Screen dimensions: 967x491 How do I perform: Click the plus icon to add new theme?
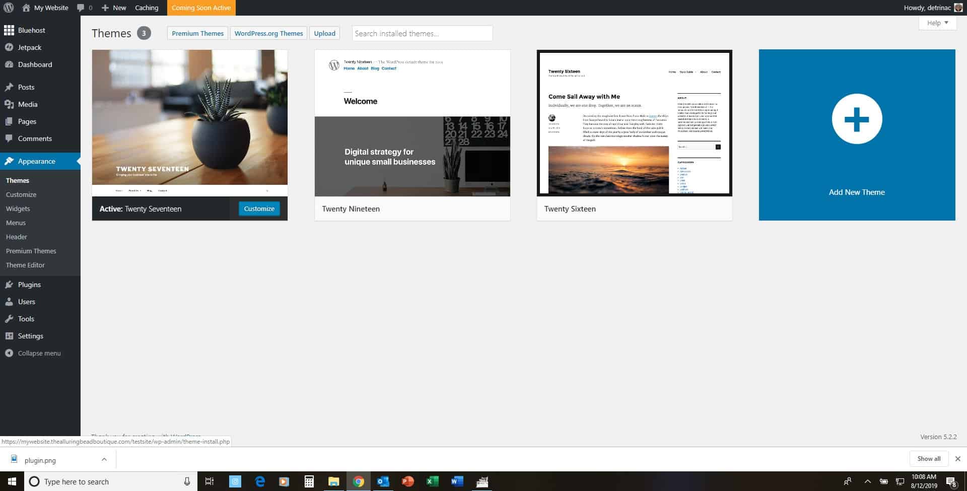coord(856,119)
